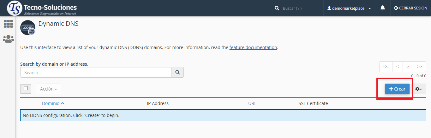Viewport: 431px width, 138px height.
Task: Open the gear settings dropdown
Action: coord(419,89)
